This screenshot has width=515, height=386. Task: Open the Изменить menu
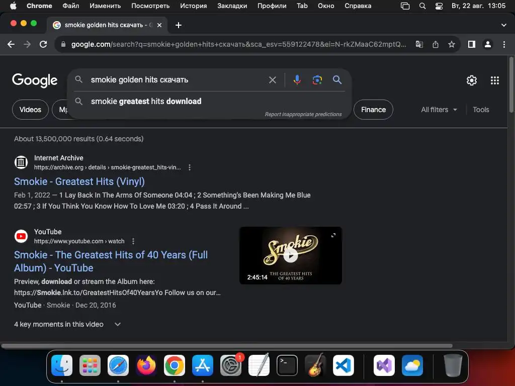tap(105, 6)
